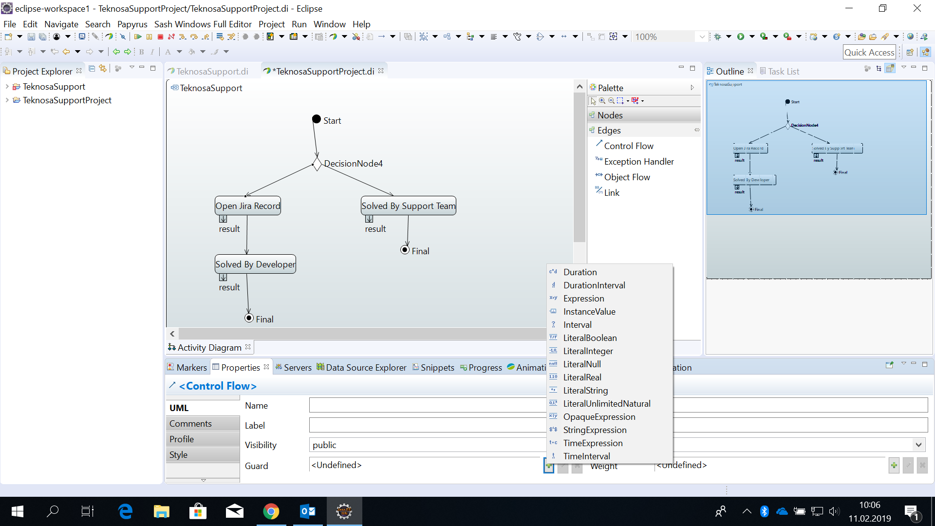
Task: Click the New wizard icon in the toolbar
Action: click(8, 37)
